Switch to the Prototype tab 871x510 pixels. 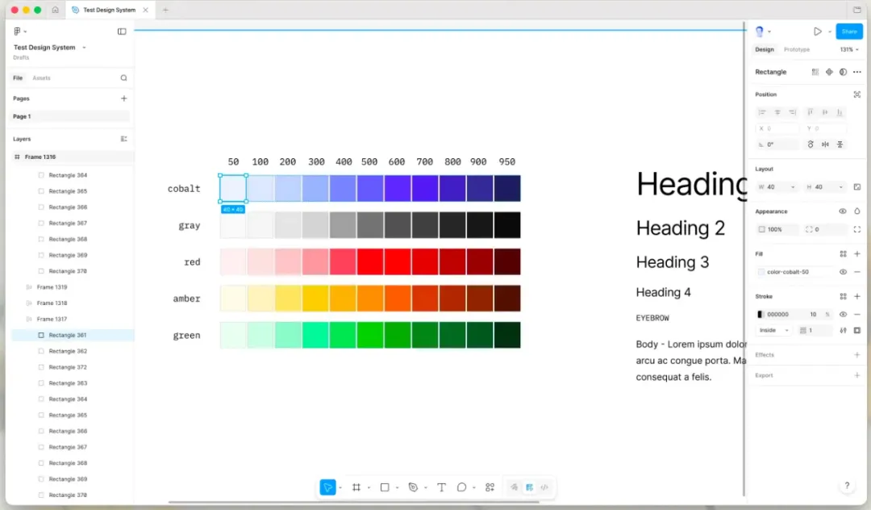pos(796,50)
